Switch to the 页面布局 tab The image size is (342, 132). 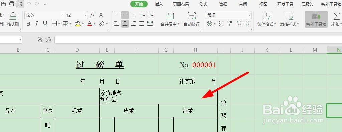click(181, 4)
